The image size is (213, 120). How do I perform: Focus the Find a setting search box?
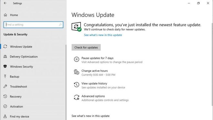(x=34, y=25)
